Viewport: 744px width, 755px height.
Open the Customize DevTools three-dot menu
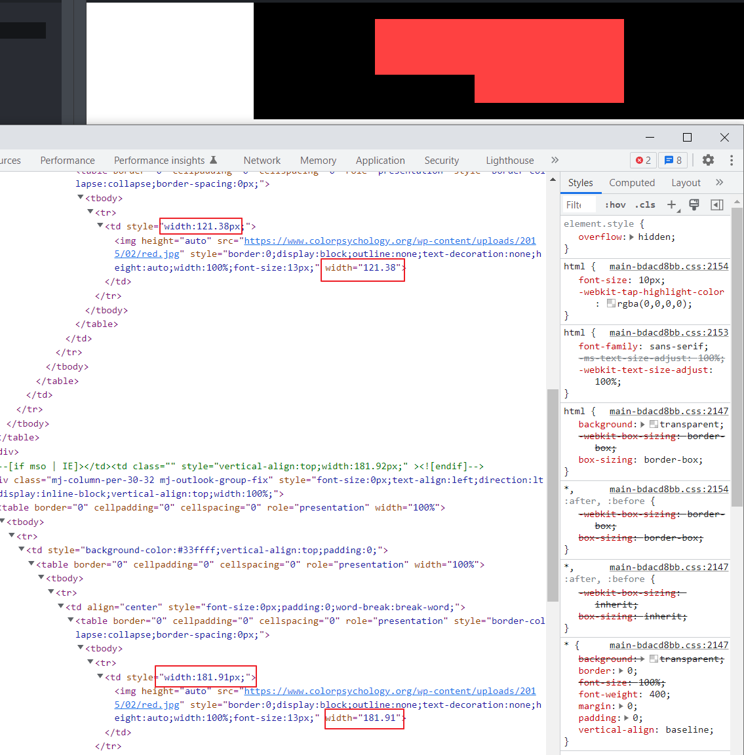tap(731, 160)
